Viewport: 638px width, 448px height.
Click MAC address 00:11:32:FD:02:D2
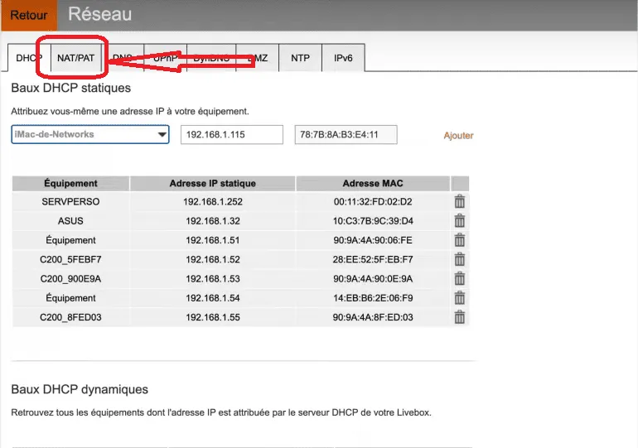[x=373, y=201]
